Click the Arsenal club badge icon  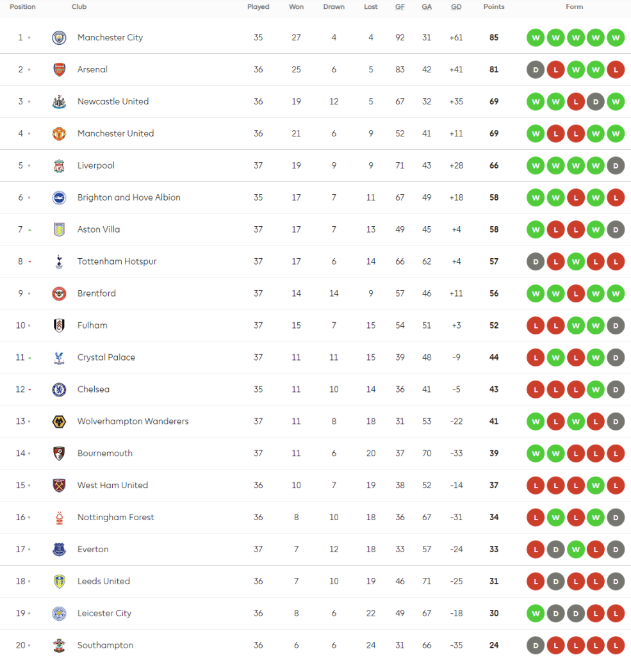[x=59, y=70]
